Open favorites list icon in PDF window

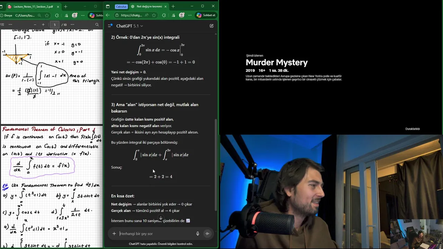[x=66, y=15]
